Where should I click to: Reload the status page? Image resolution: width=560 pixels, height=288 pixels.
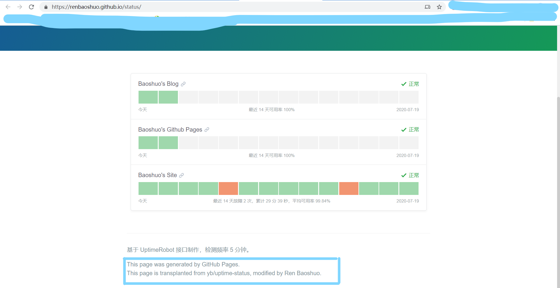coord(32,7)
